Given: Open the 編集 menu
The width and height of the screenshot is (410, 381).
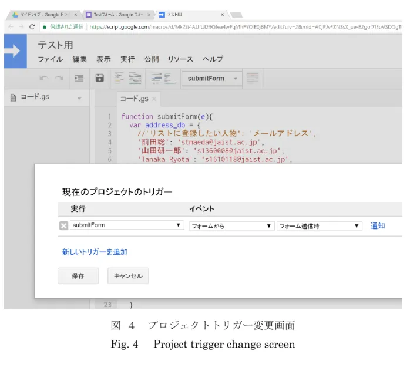Looking at the screenshot, I should [79, 59].
